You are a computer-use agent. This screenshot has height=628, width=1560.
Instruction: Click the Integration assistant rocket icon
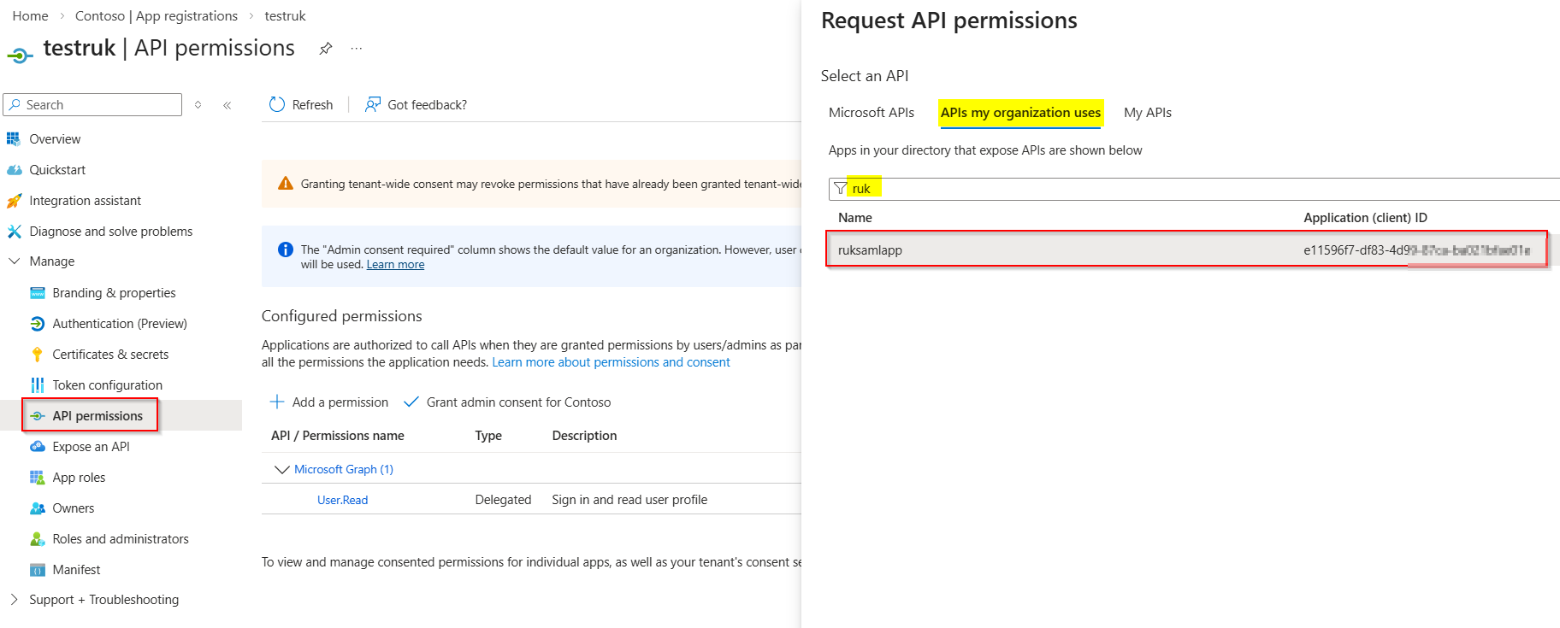(14, 200)
